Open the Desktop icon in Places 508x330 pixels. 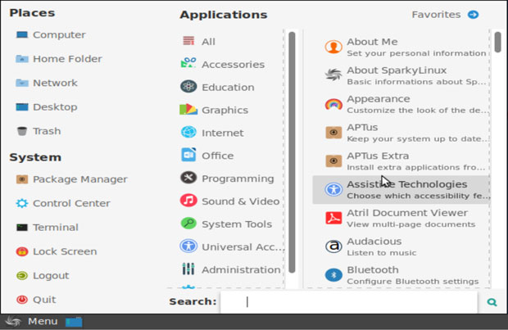pyautogui.click(x=21, y=107)
